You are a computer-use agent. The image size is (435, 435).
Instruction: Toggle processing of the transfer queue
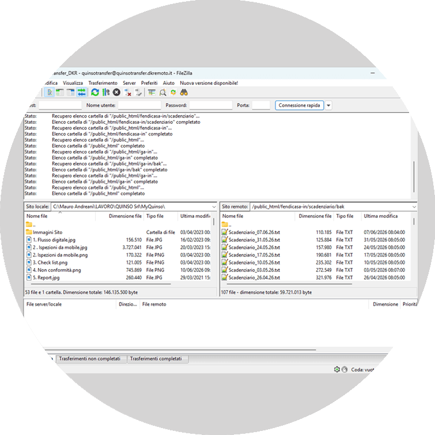tap(105, 92)
